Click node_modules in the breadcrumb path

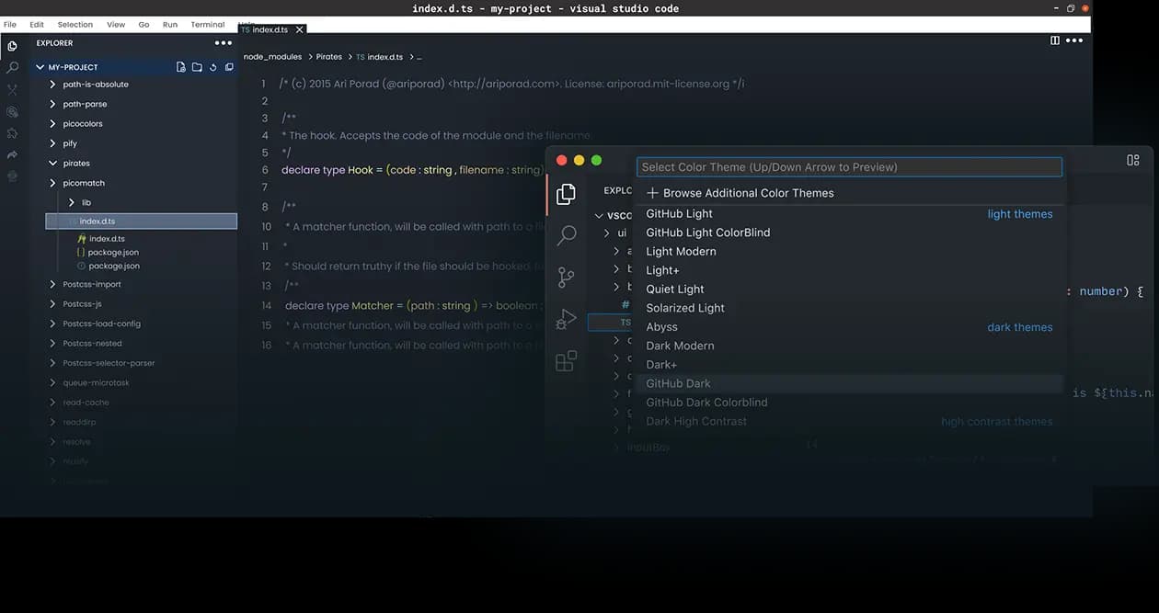tap(272, 57)
